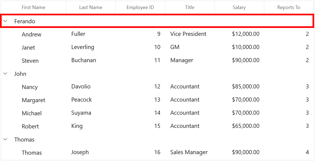Select Thomas first name in Joseph row
This screenshot has height=161, width=315.
pos(32,153)
